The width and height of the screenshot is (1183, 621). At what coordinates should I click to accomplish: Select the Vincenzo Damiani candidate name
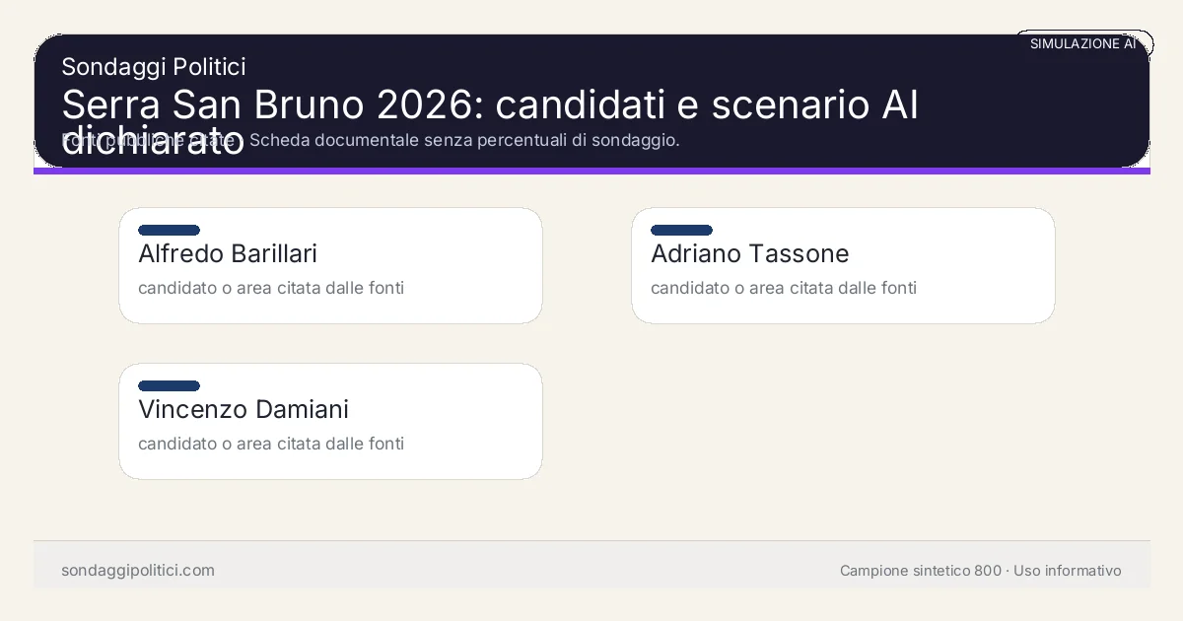click(244, 409)
